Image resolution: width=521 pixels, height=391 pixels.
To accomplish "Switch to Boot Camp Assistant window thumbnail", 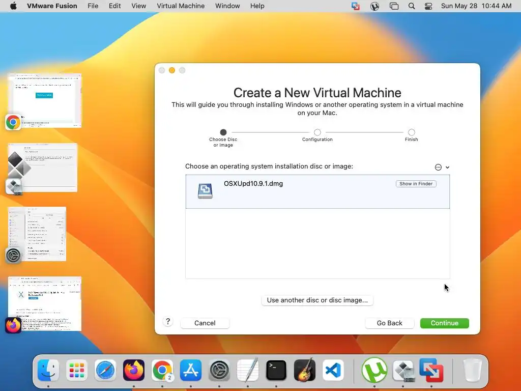I will (43, 167).
